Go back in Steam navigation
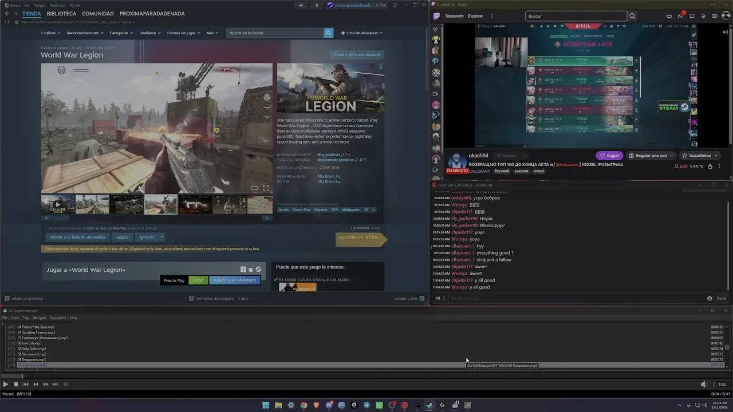Viewport: 733px width, 412px height. [7, 14]
